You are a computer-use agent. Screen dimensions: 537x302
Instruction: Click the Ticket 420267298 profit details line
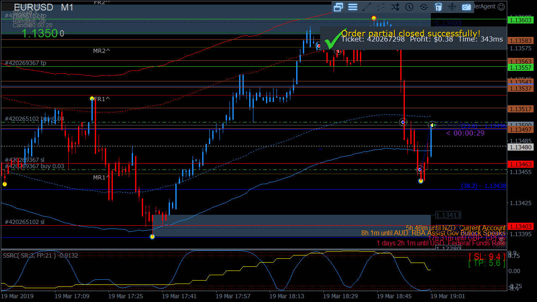pos(422,39)
